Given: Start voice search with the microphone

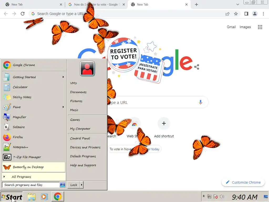Looking at the screenshot, I should [200, 102].
